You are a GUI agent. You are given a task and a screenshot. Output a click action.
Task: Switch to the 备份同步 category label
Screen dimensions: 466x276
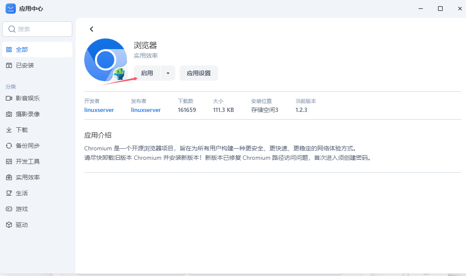[28, 146]
